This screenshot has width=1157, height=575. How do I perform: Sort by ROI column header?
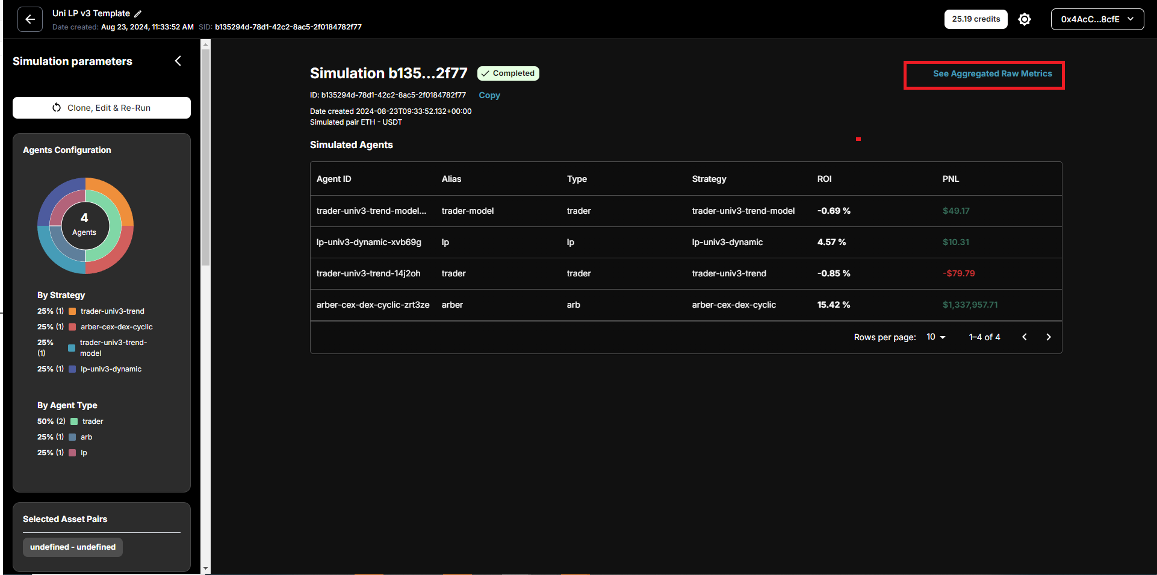pyautogui.click(x=824, y=179)
